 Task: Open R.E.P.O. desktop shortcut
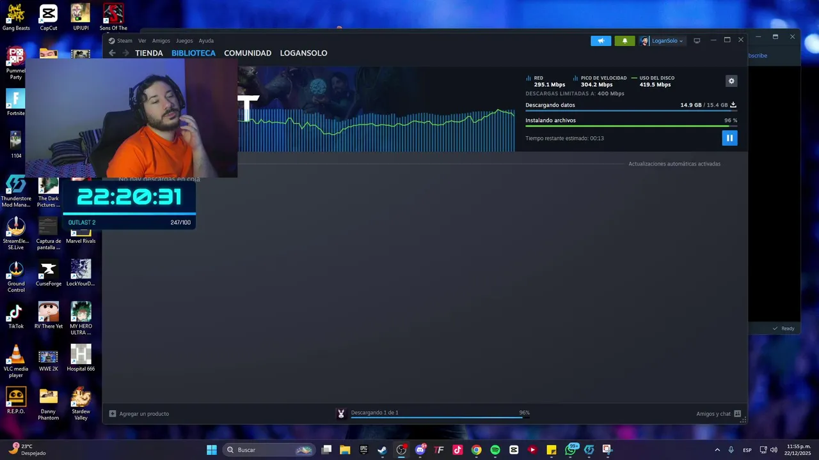tap(16, 401)
